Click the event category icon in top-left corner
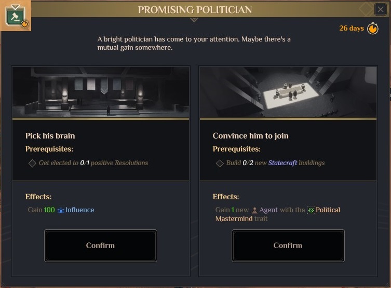 (15, 15)
